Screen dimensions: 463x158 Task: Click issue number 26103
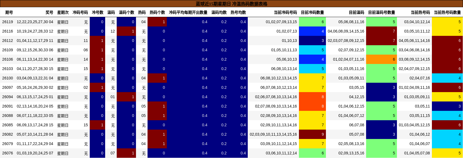click(7, 69)
